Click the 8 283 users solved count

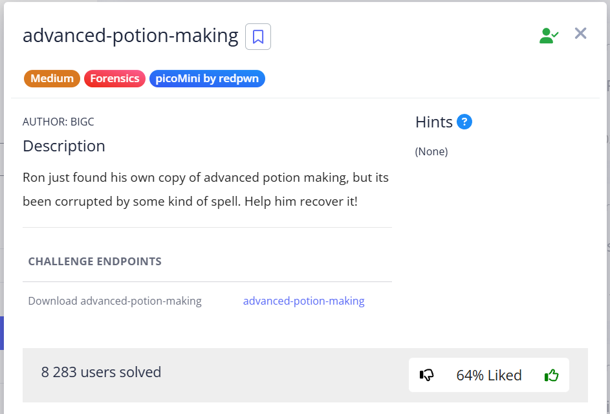tap(101, 372)
